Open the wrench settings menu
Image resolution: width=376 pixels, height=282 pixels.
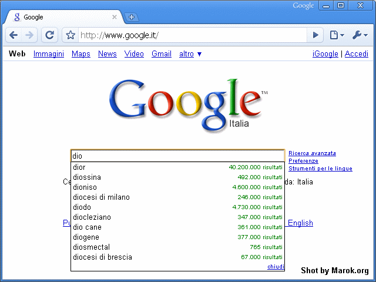coord(360,35)
